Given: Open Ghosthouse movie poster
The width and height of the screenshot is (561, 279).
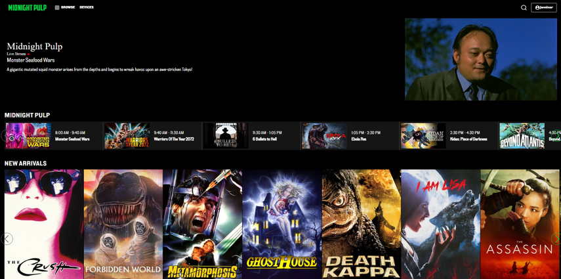Looking at the screenshot, I should click(282, 224).
